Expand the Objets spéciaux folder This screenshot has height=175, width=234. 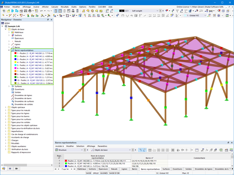click(x=6, y=107)
